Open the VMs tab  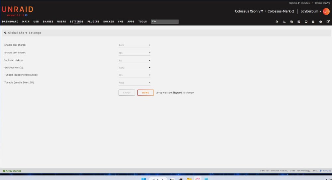[x=121, y=22]
